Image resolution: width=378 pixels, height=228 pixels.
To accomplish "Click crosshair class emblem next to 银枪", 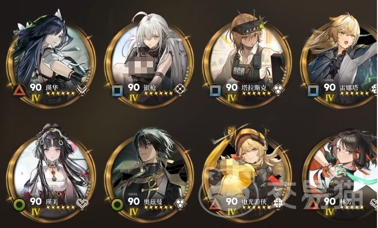I will pyautogui.click(x=180, y=90).
